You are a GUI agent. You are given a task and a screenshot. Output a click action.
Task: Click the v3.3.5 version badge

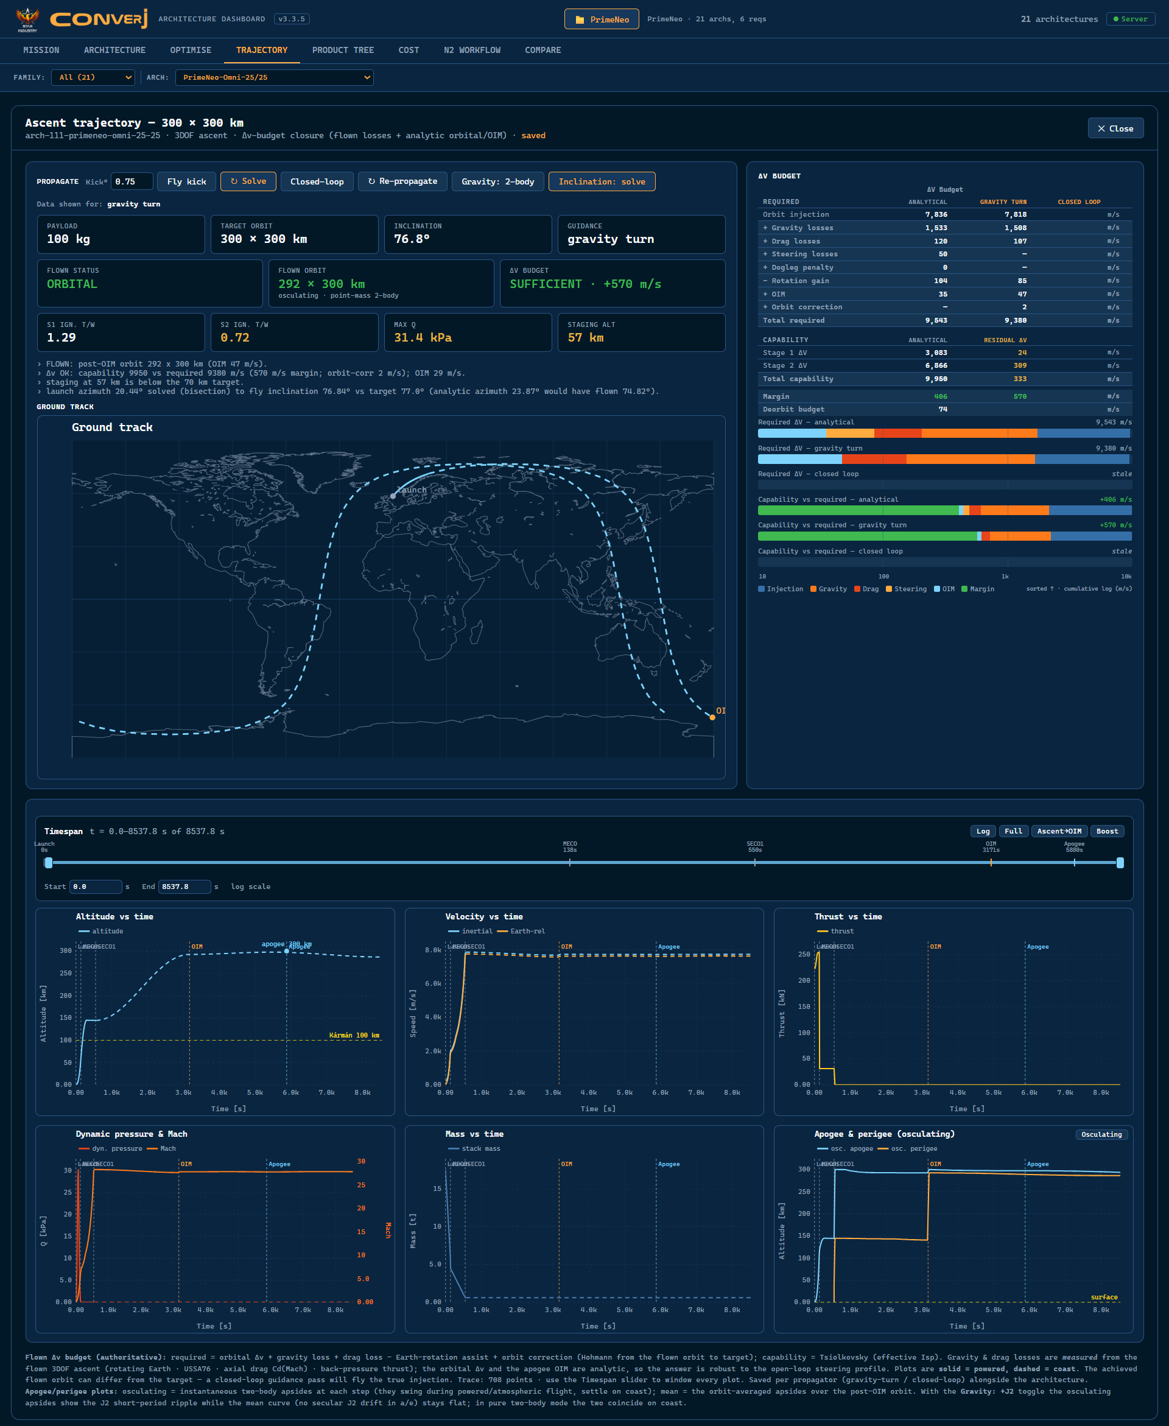click(292, 19)
